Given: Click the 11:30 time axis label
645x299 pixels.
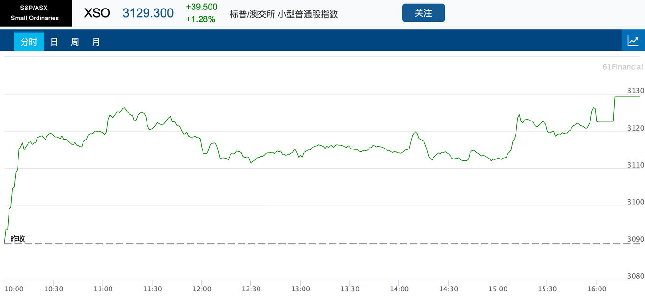Looking at the screenshot, I should [152, 289].
